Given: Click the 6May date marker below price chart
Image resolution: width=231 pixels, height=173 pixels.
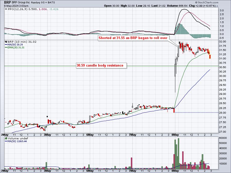Looking at the screenshot, I should pyautogui.click(x=90, y=135).
